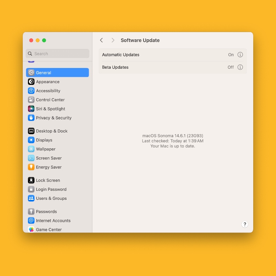This screenshot has height=276, width=276.
Task: Select the Desktop & Dock icon
Action: tap(31, 131)
